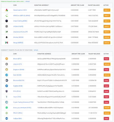The width and height of the screenshot is (114, 122).
Task: Click the eXperience Points XP icon
Action: click(x=7, y=32)
